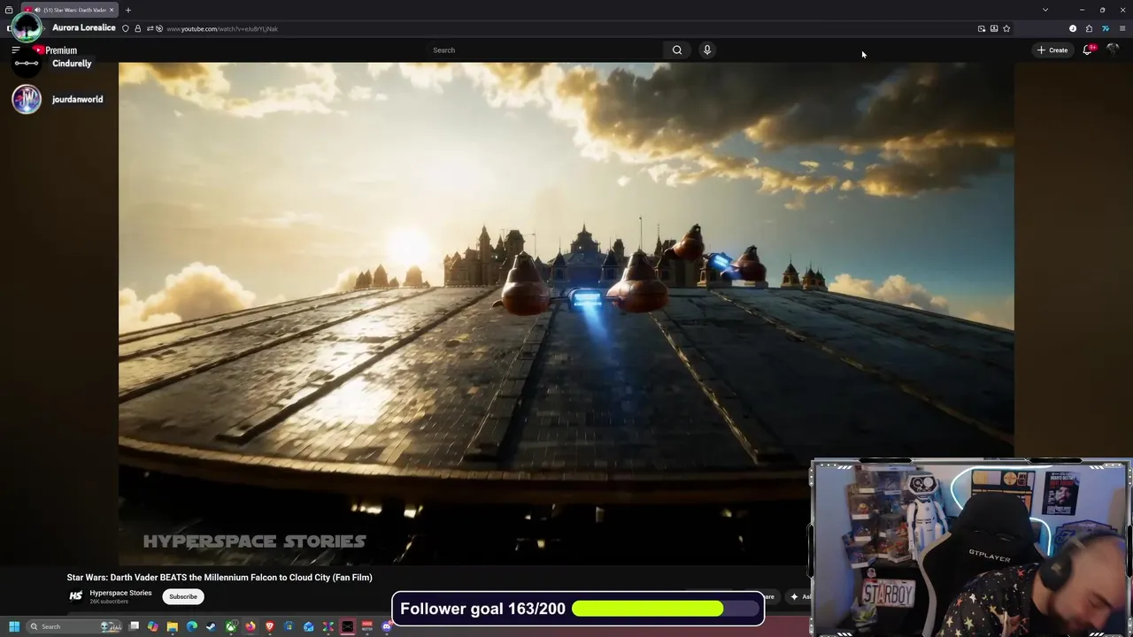Open the Xbox app on the taskbar
Screen dimensions: 1133x637
coord(230,626)
